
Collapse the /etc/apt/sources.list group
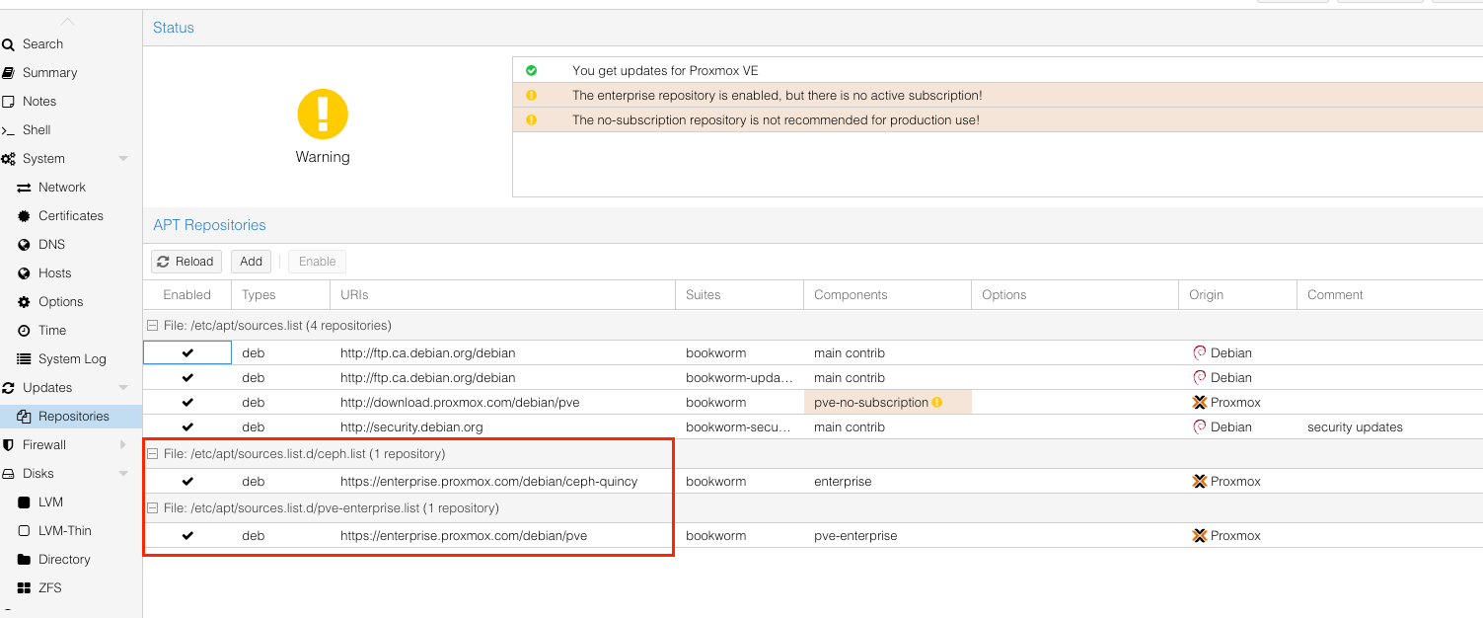[152, 326]
